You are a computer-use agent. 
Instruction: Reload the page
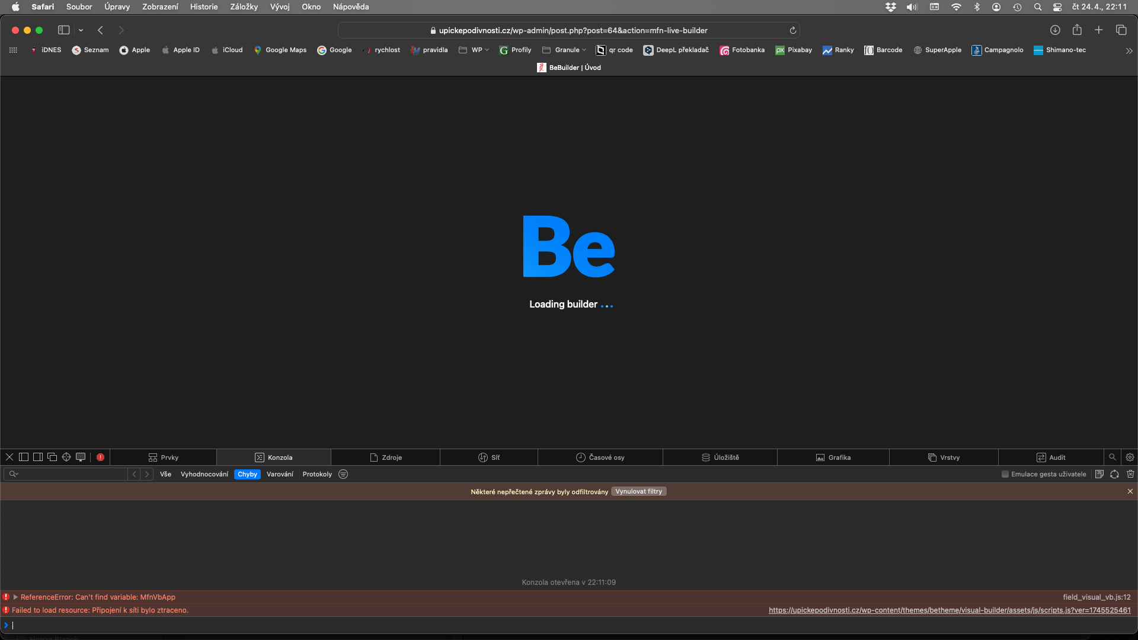click(792, 30)
